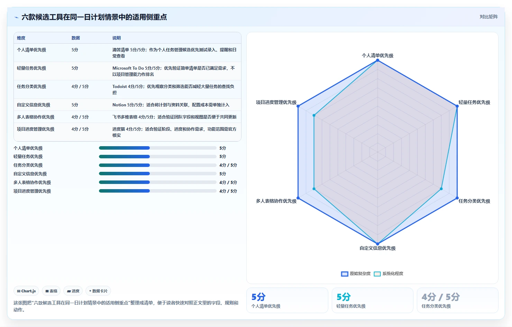
Task: Click the 滴答清单 description cell
Action: click(x=174, y=53)
